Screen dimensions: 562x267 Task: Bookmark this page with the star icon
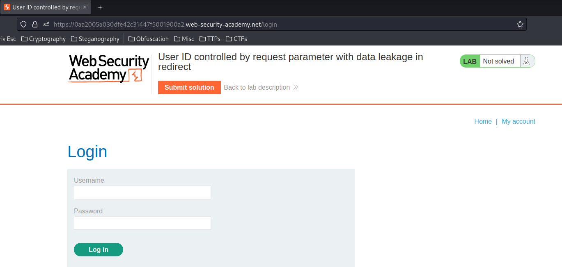pos(520,24)
